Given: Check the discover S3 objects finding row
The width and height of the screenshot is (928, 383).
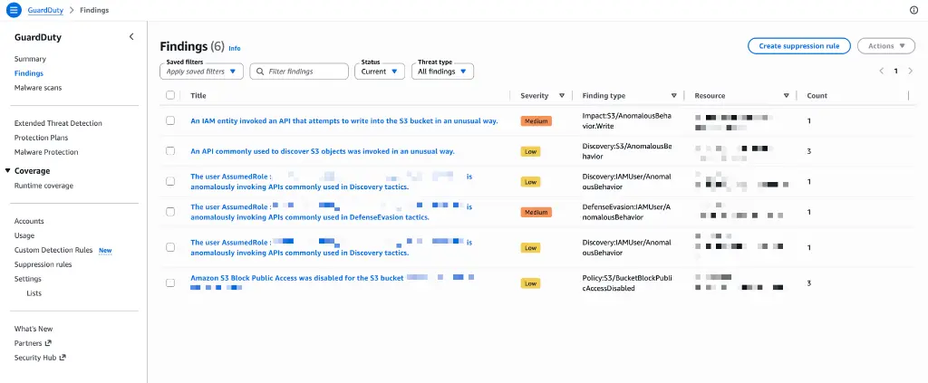Looking at the screenshot, I should coord(170,151).
